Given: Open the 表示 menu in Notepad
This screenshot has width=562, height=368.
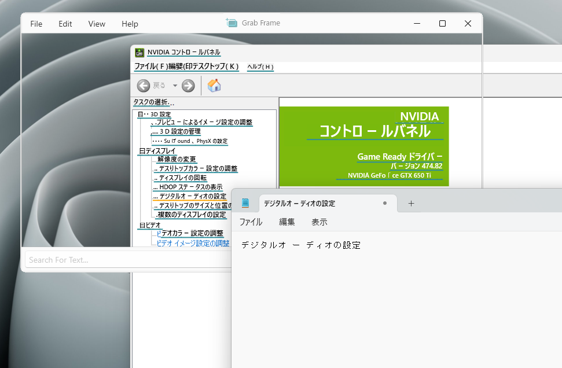Looking at the screenshot, I should pos(319,222).
